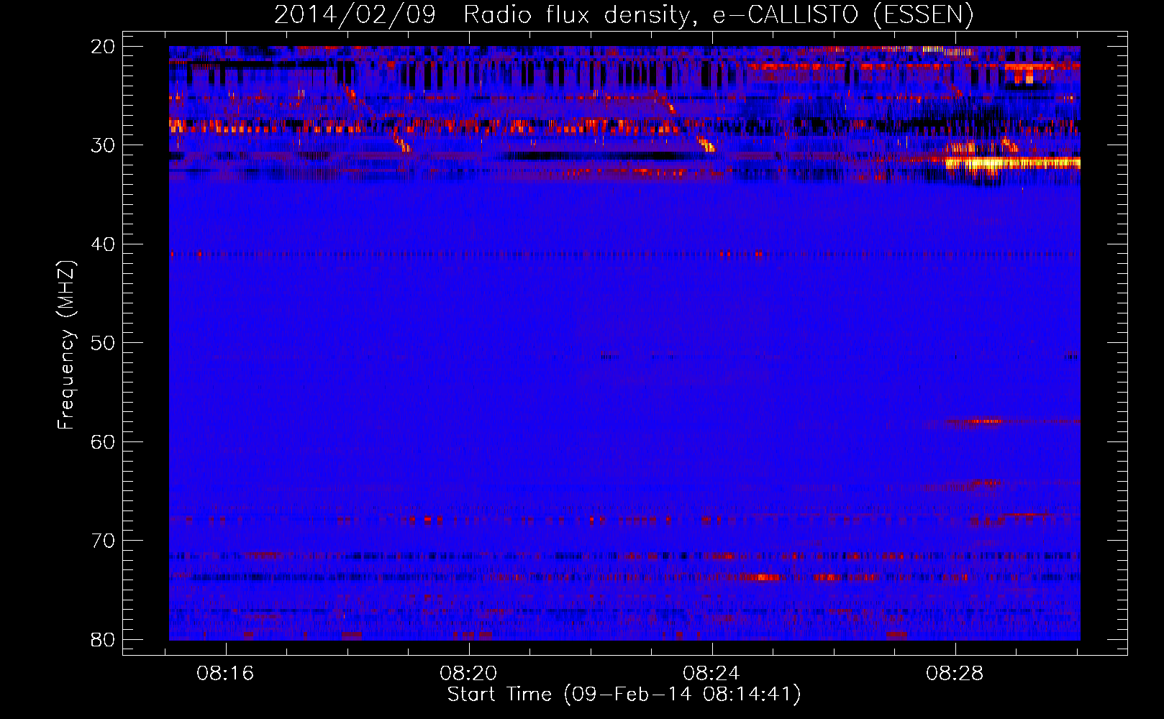
Task: Click the 60 frequency tick label
Action: point(103,441)
